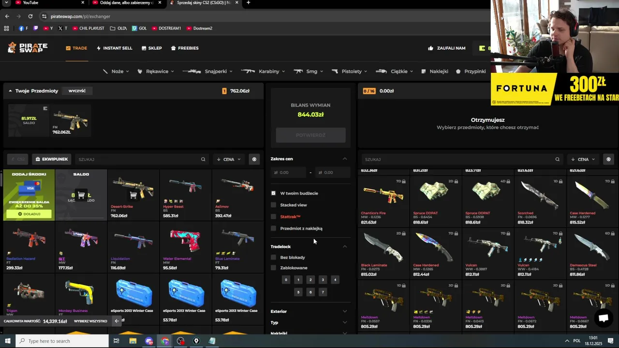Expand the Rękawice category dropdown
Viewport: 619px width, 348px height.
pos(156,71)
